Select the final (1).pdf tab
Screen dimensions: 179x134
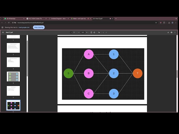click(103, 19)
